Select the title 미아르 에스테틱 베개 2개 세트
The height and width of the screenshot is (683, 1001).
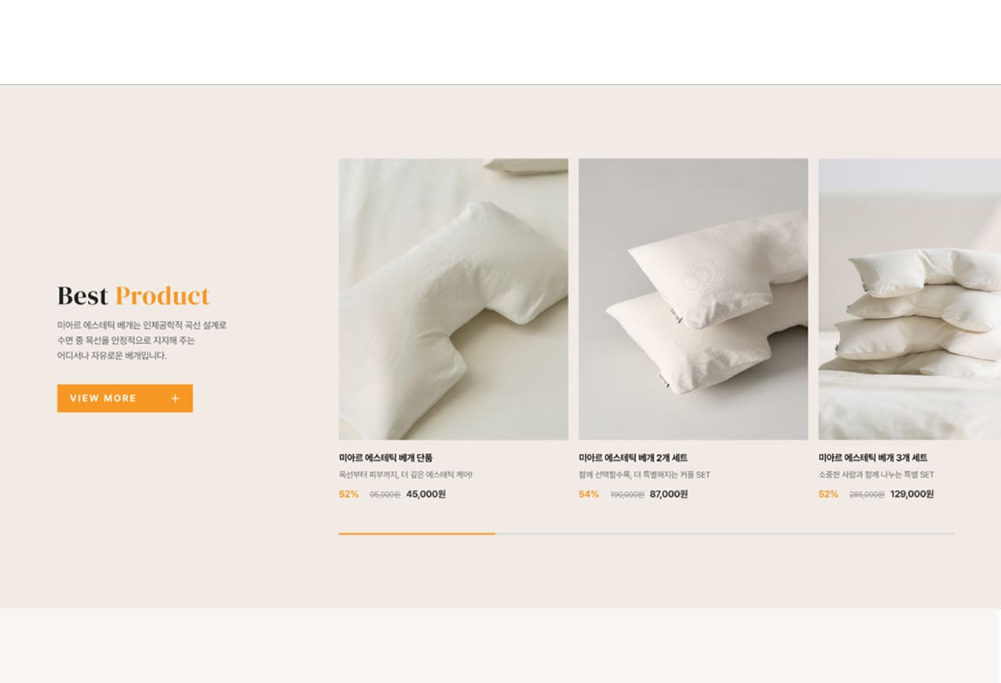[633, 458]
